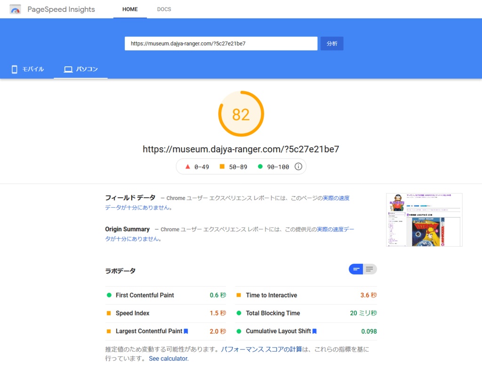
Task: Toggle lab data to the condensed metrics view
Action: pyautogui.click(x=356, y=269)
